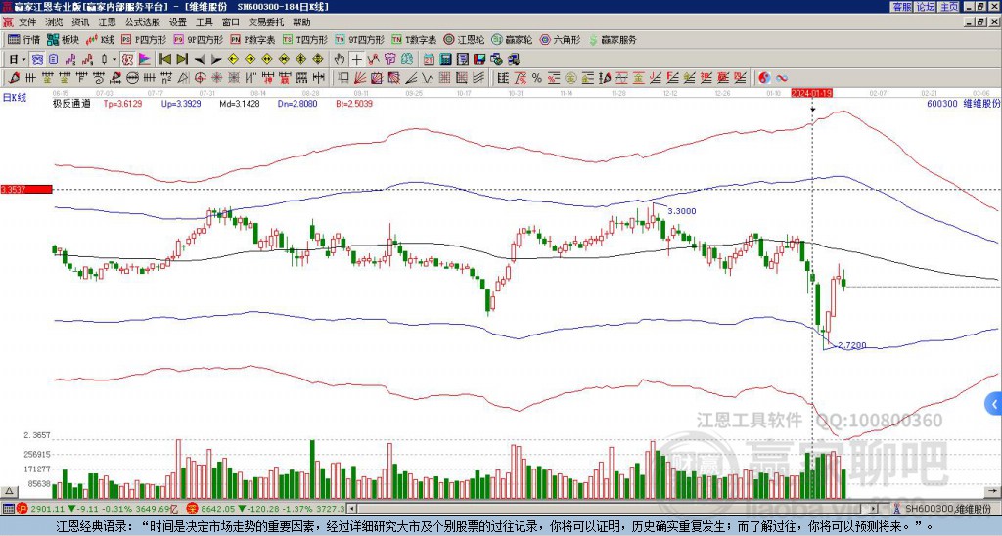
Task: Click the candlestick chart type icon
Action: [x=104, y=60]
